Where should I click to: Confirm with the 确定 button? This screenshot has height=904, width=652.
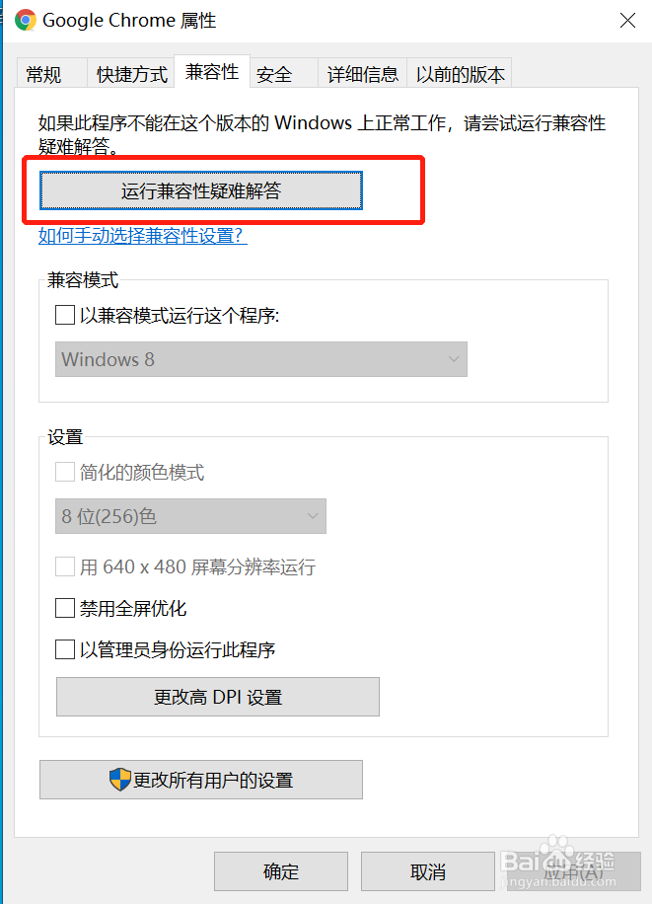(281, 871)
